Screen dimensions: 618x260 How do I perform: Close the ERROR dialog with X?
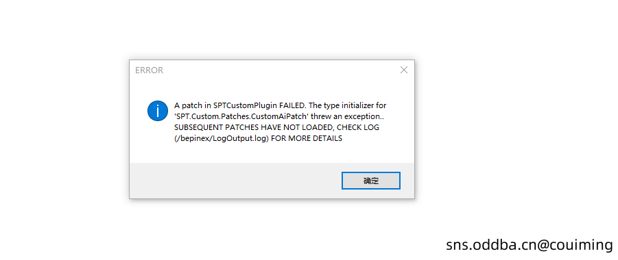[x=403, y=70]
